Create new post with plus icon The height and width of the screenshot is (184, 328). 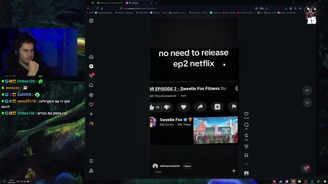click(x=91, y=114)
